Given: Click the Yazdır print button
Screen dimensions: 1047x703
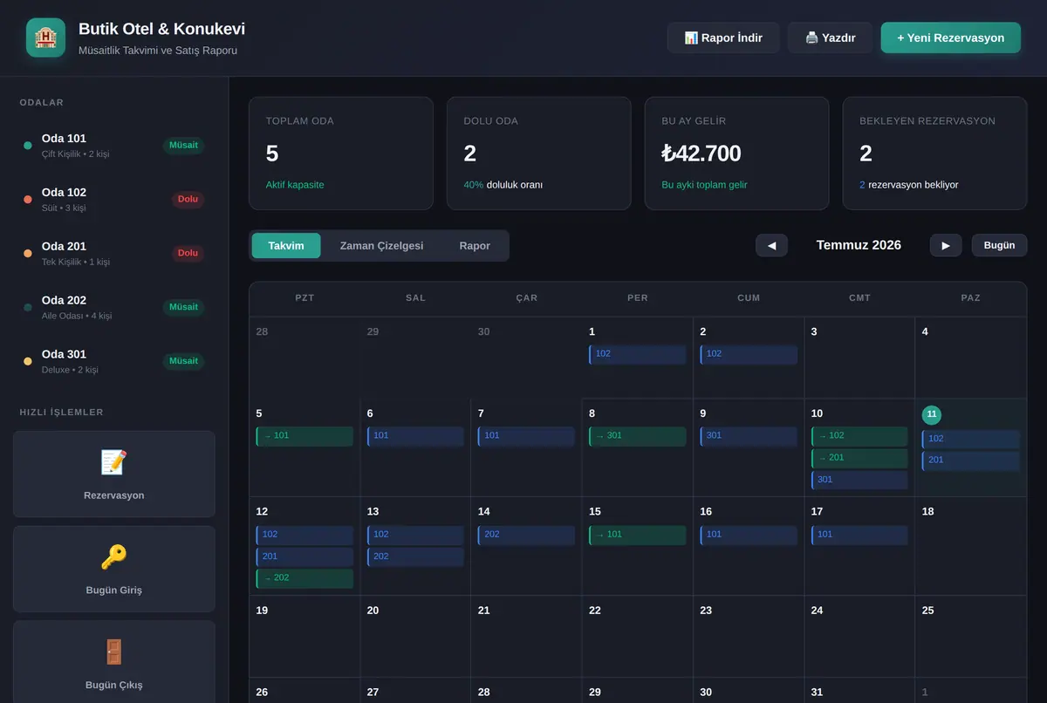Looking at the screenshot, I should [830, 38].
